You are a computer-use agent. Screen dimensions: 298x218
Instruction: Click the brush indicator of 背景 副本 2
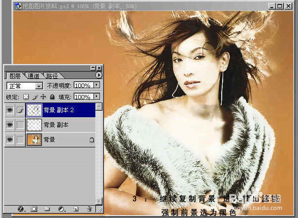pos(21,110)
